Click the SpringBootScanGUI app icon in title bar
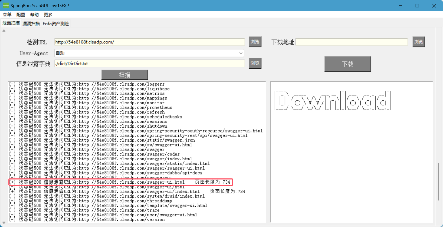Image resolution: width=443 pixels, height=227 pixels. click(6, 5)
